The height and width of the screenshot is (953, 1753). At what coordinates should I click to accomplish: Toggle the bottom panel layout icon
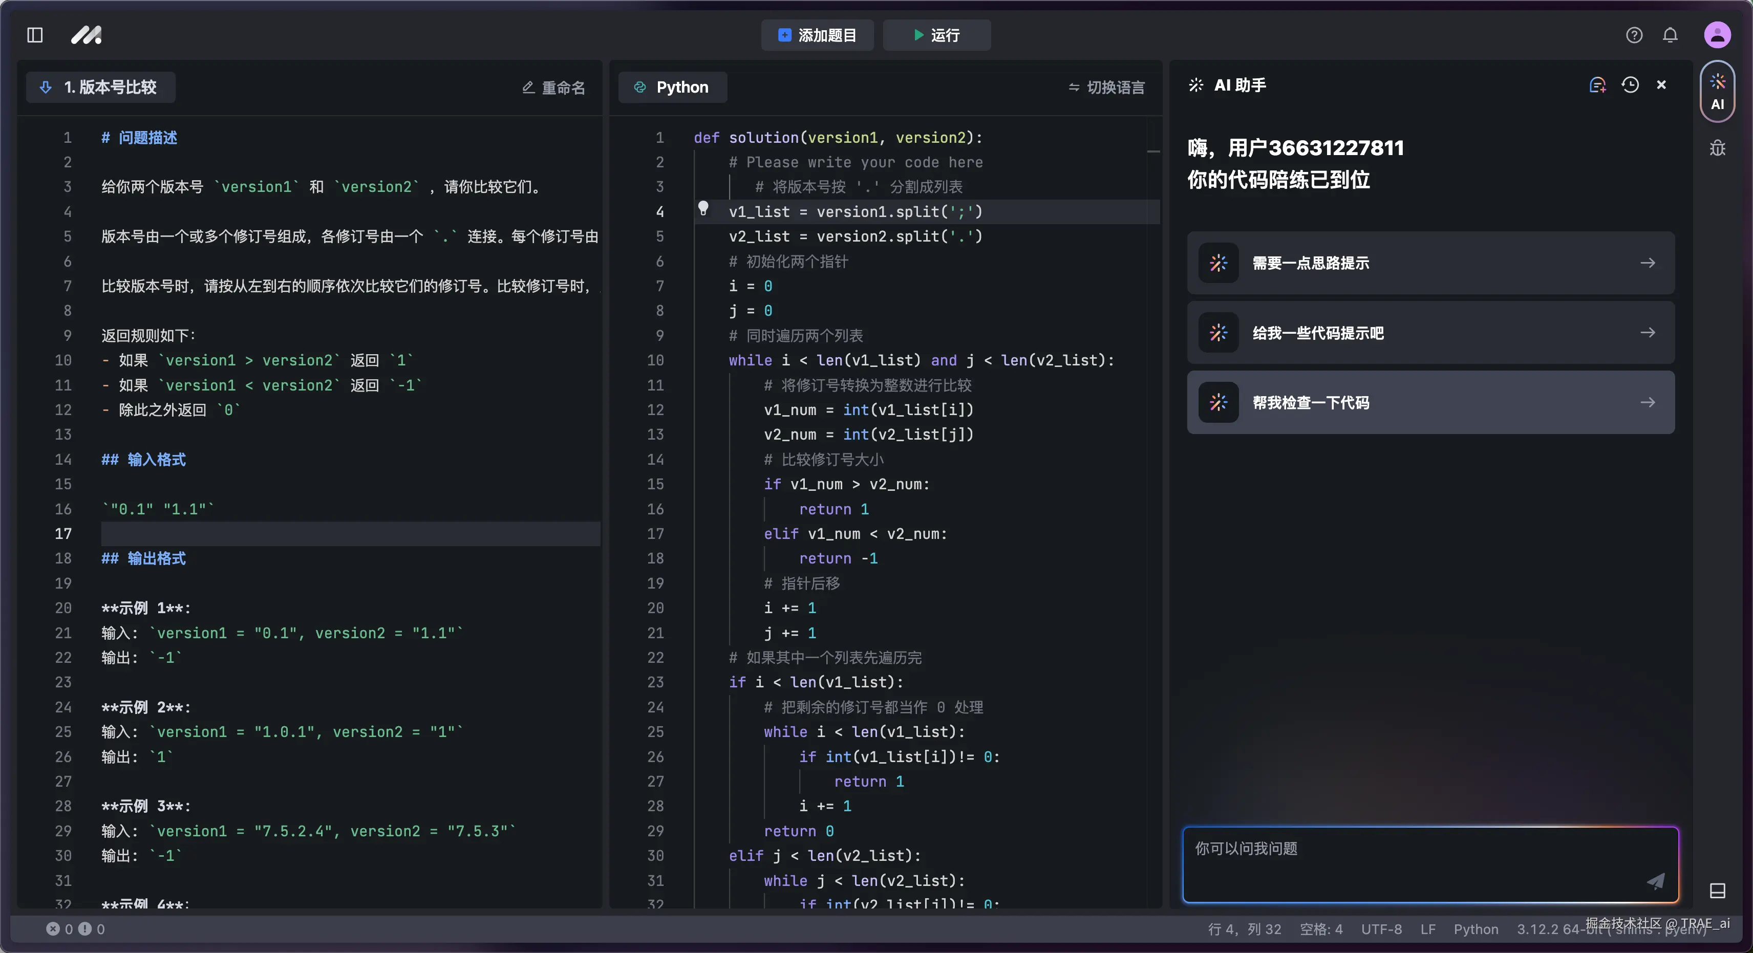point(1717,891)
